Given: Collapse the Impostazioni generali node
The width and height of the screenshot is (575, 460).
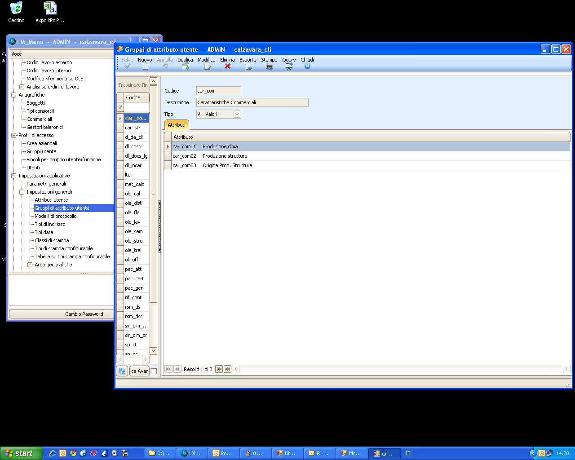Looking at the screenshot, I should (22, 192).
